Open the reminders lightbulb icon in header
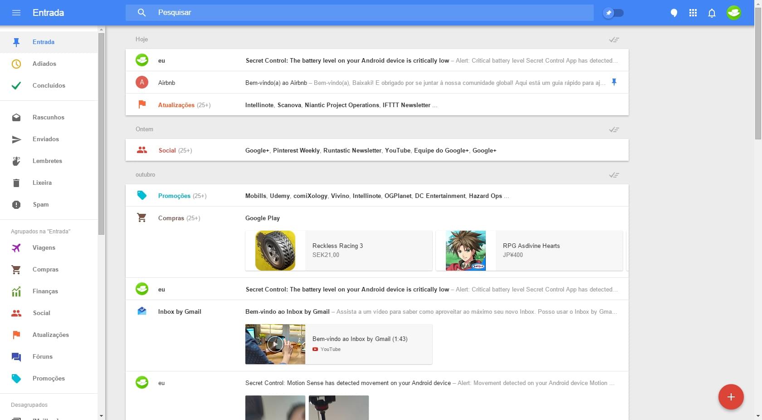The height and width of the screenshot is (420, 762). pos(674,13)
